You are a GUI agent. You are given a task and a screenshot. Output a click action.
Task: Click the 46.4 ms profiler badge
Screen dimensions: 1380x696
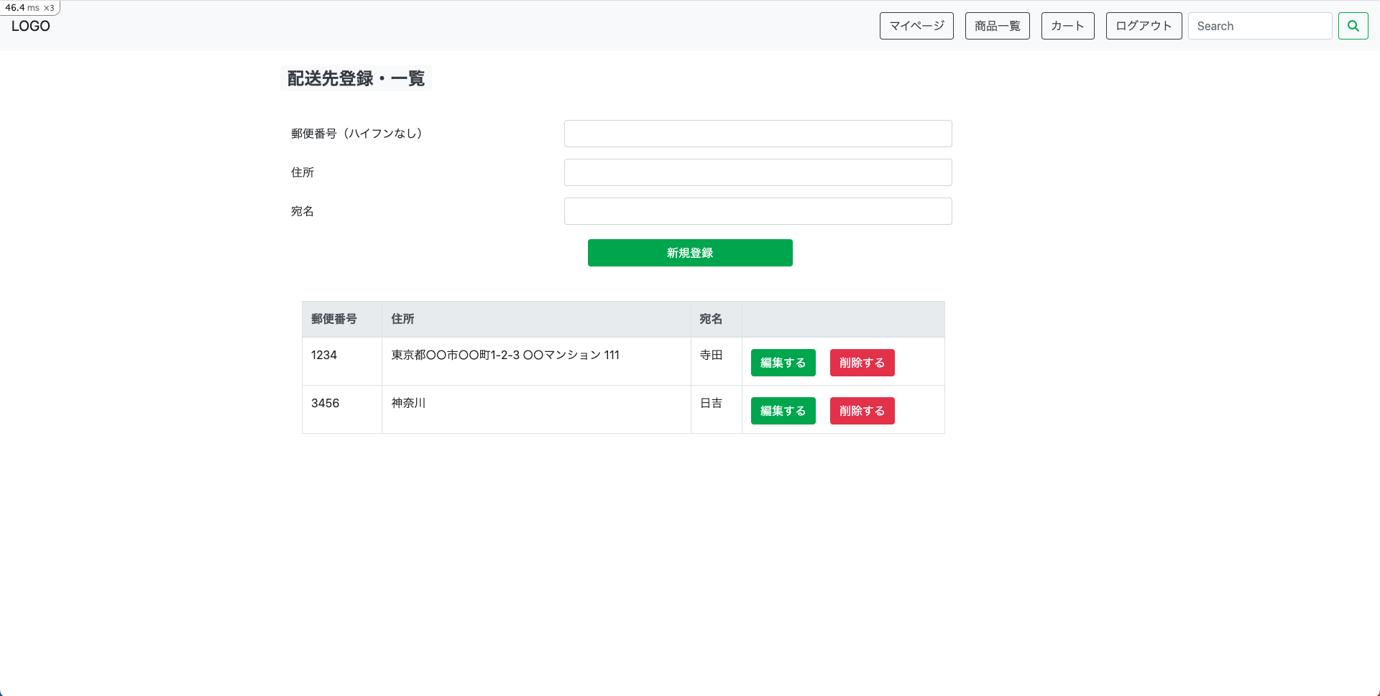pos(29,8)
